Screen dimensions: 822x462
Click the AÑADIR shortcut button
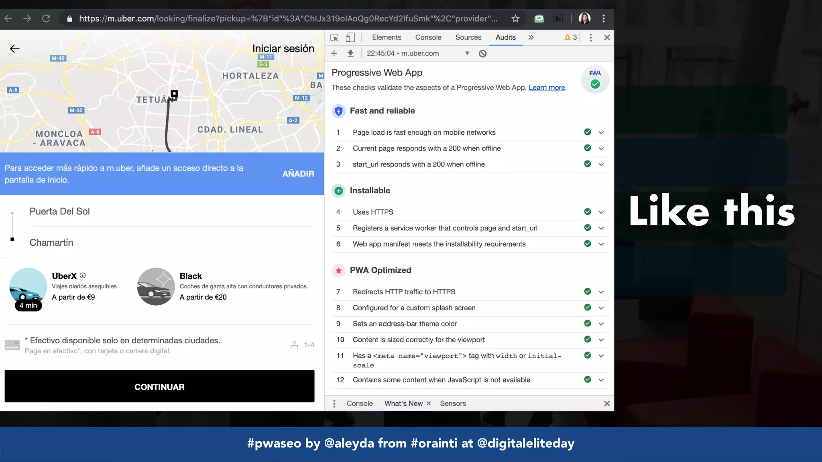point(298,174)
